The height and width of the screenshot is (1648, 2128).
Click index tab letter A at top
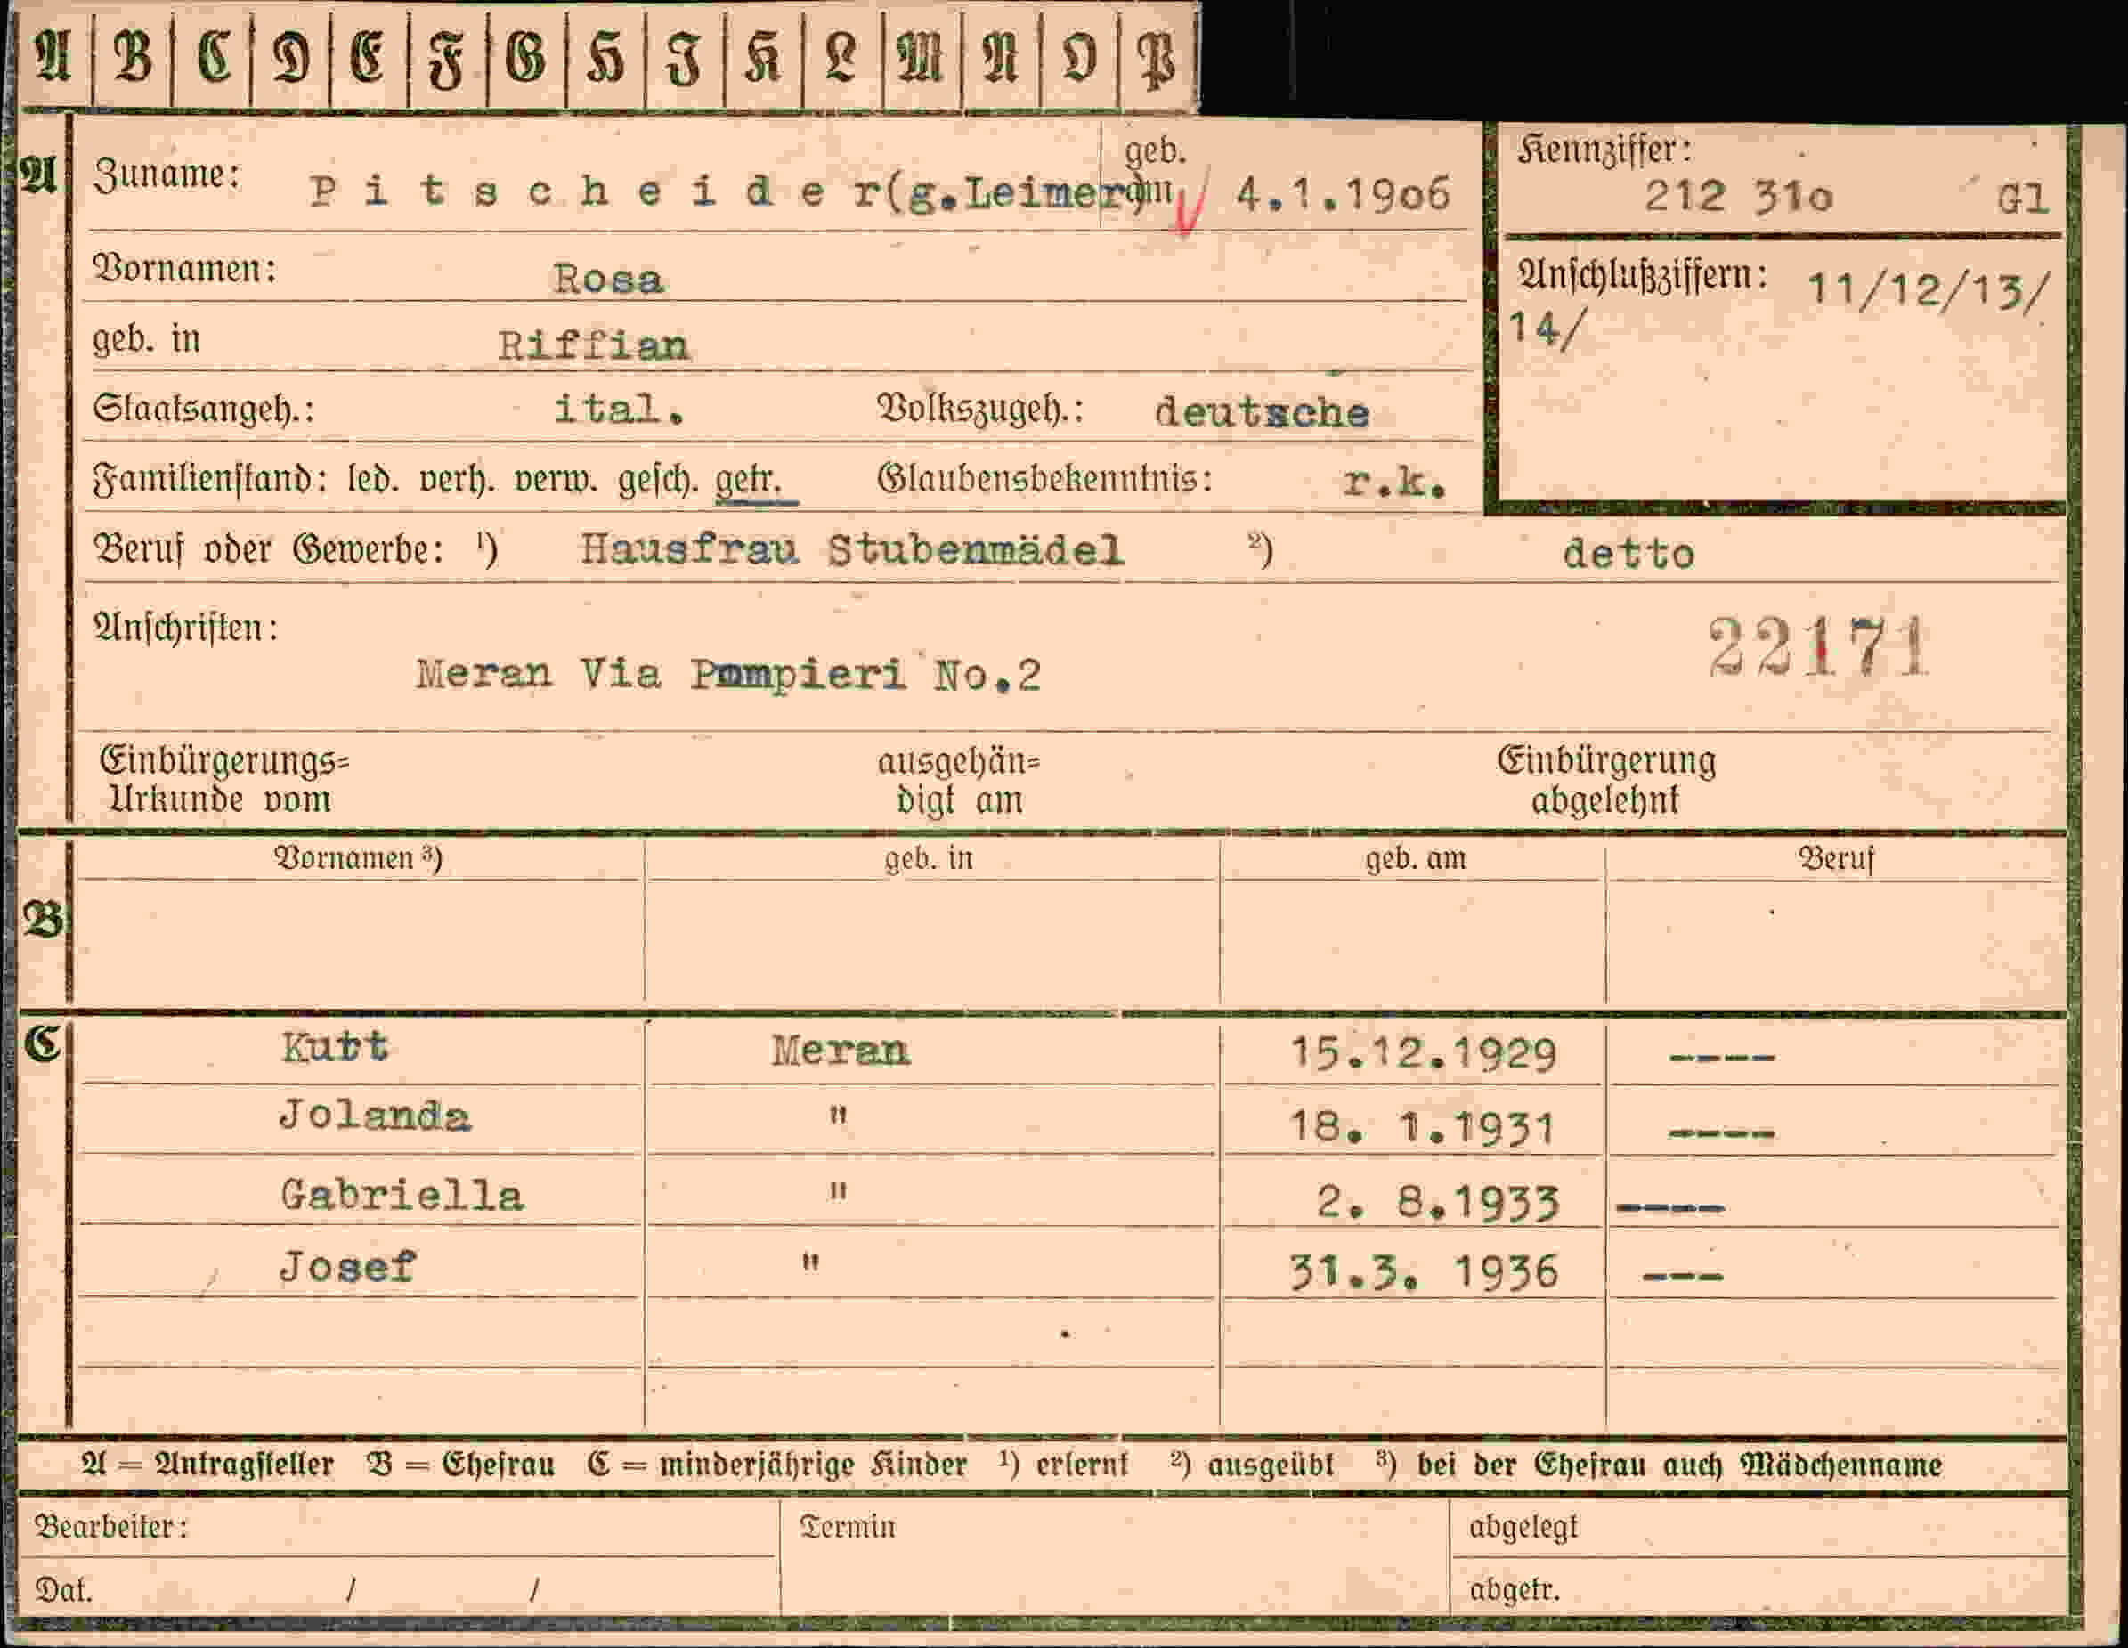53,56
